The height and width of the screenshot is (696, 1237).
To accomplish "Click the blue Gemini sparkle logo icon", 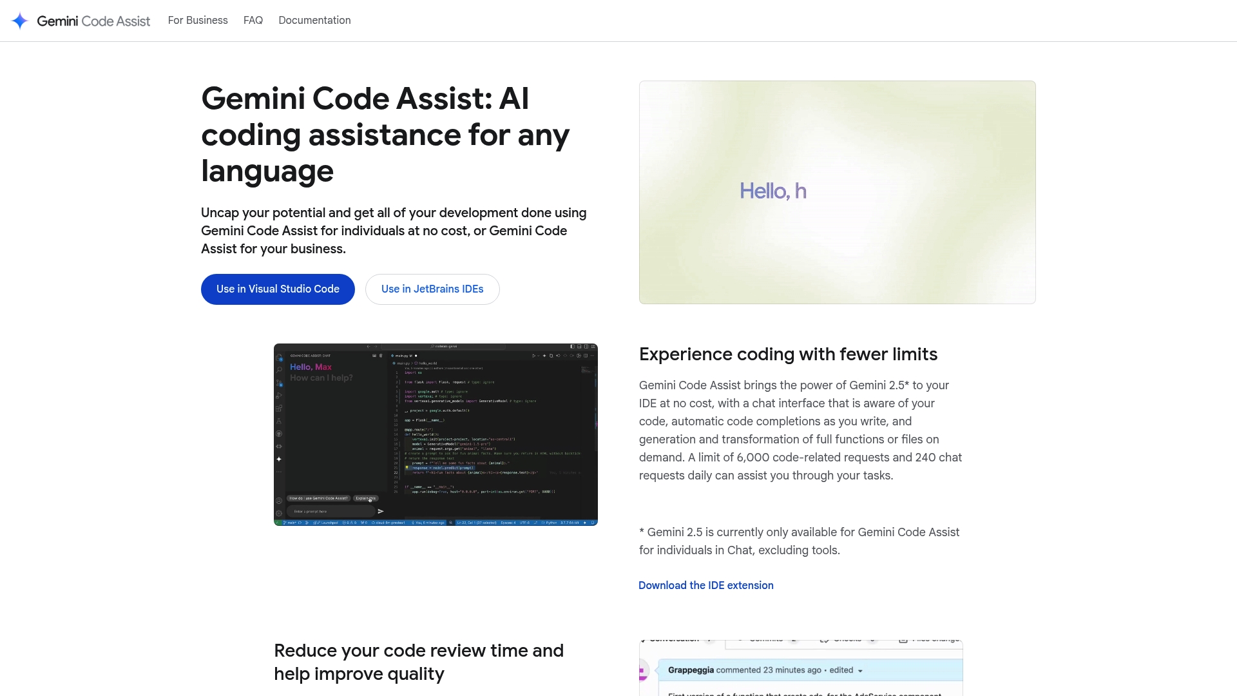I will (x=20, y=21).
